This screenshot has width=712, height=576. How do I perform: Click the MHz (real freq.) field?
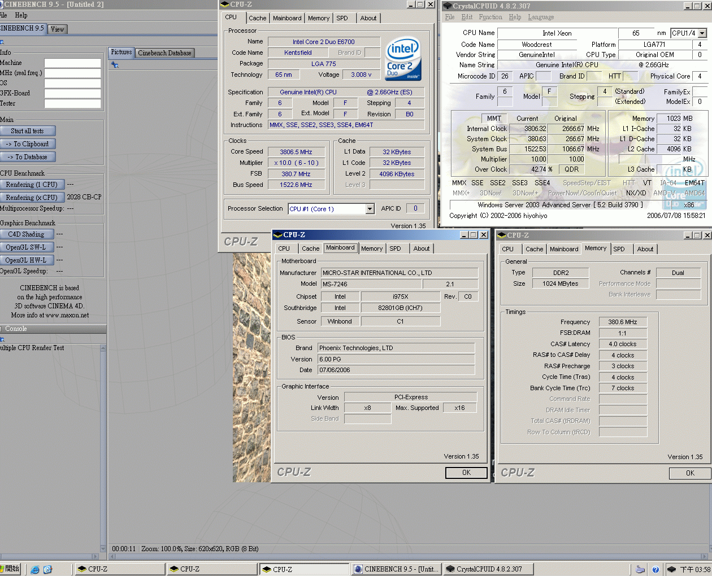(x=72, y=73)
